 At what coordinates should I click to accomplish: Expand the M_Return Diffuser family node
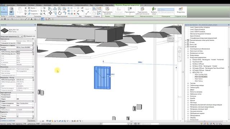(190, 64)
